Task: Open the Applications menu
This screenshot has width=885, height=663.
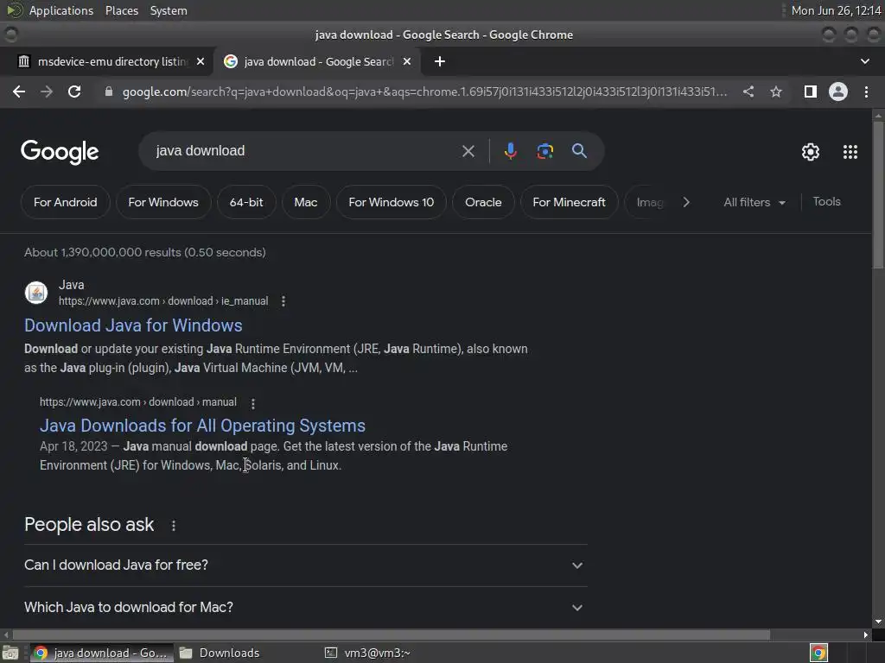Action: [x=61, y=10]
